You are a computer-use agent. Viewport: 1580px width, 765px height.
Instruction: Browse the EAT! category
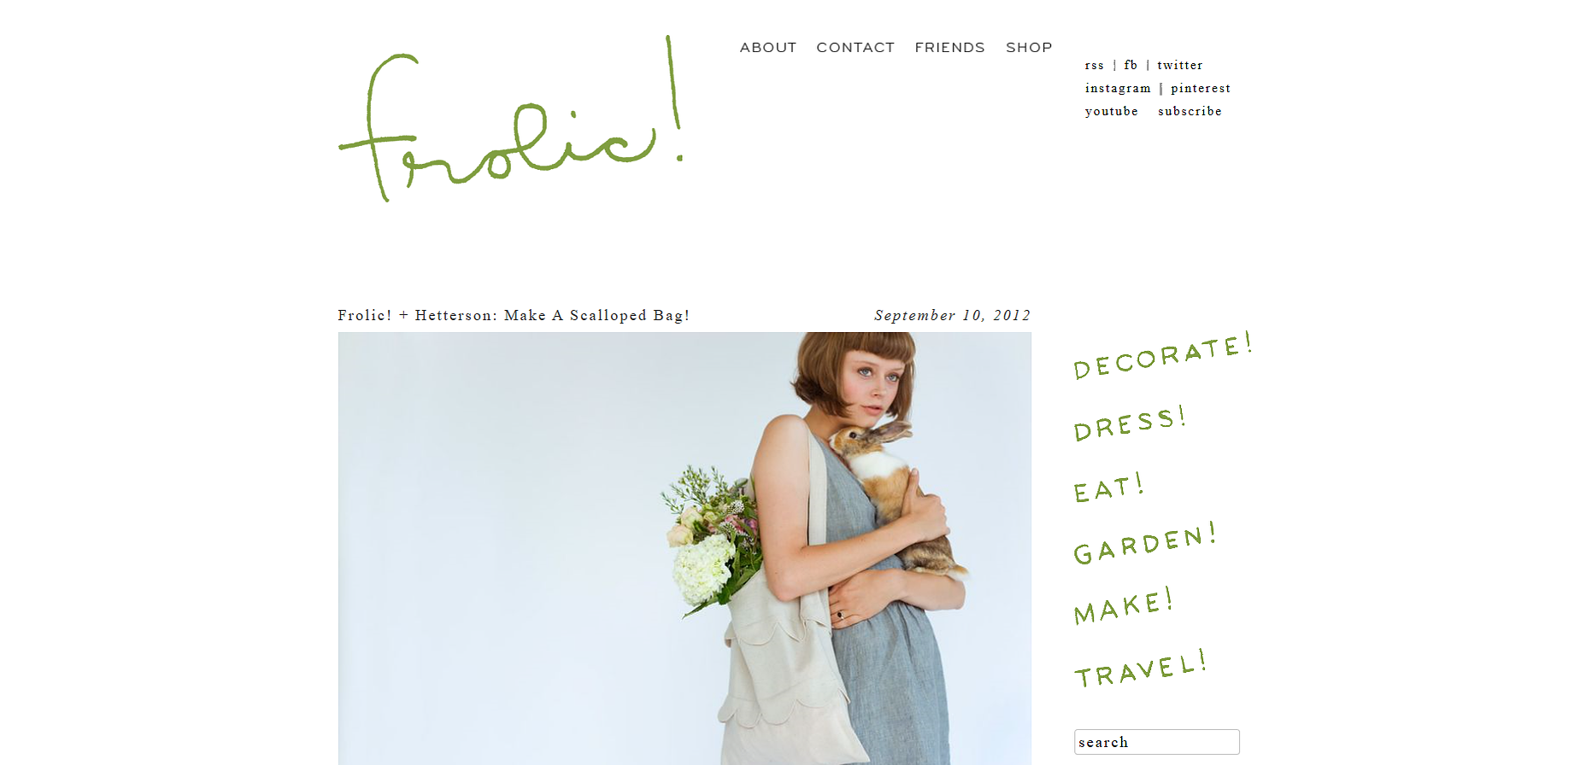pyautogui.click(x=1108, y=487)
